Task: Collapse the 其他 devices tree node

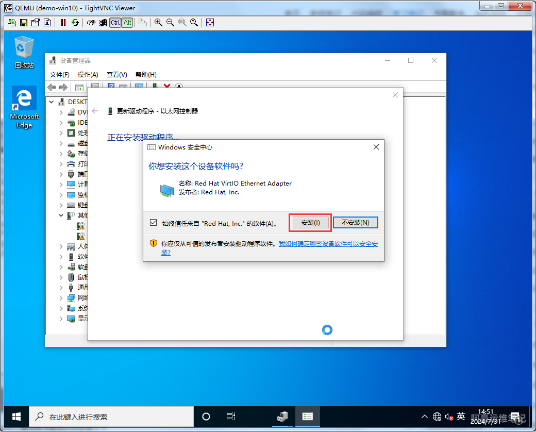Action: 61,215
